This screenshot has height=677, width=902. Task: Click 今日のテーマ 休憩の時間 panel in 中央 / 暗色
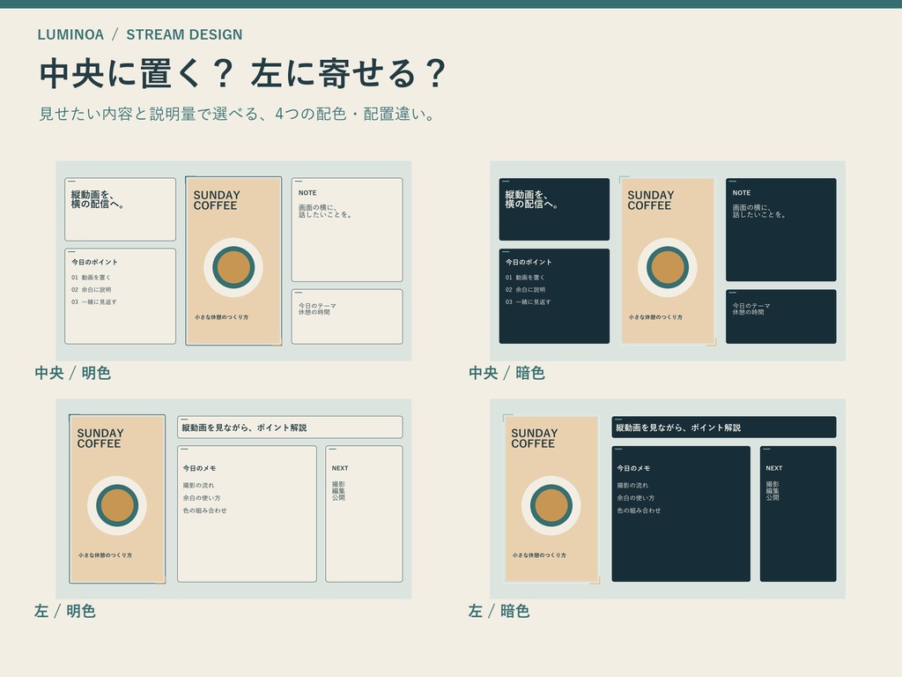pyautogui.click(x=780, y=316)
